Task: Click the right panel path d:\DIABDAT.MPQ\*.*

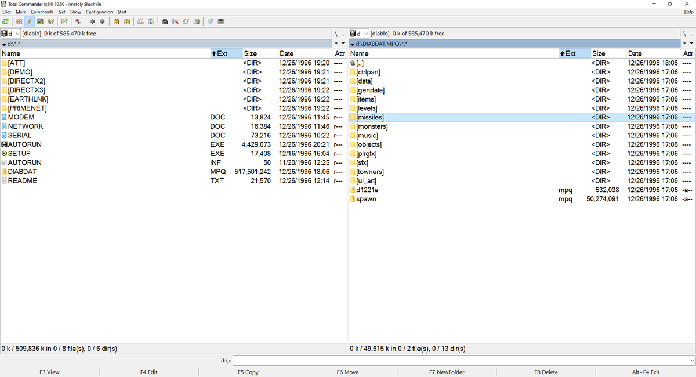Action: click(382, 44)
